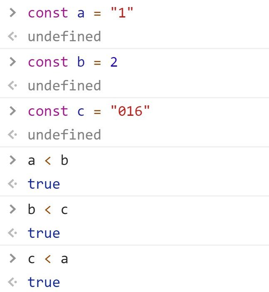This screenshot has width=269, height=292.
Task: Click the const keyword on the const b line
Action: tap(48, 62)
